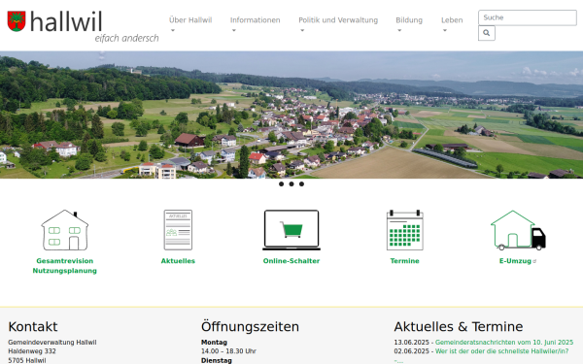Click the E-Umzug link label
Image resolution: width=583 pixels, height=364 pixels.
[x=515, y=261]
